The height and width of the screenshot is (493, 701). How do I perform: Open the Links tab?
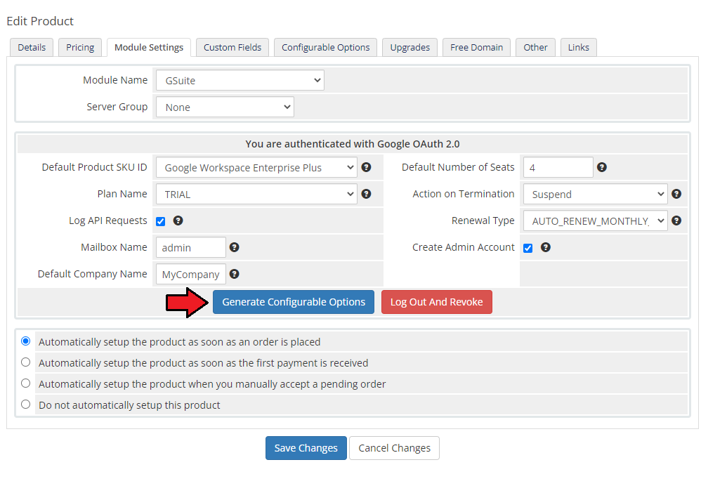[x=579, y=47]
